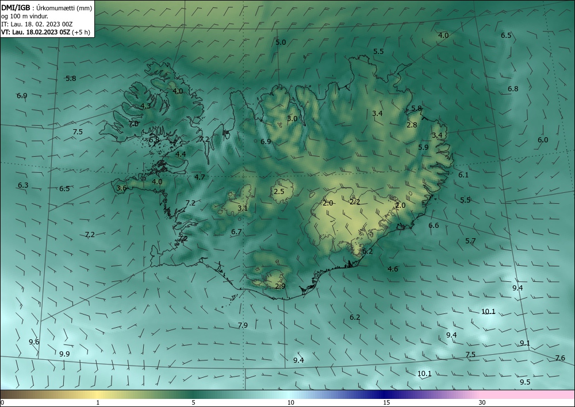The height and width of the screenshot is (407, 575).
Task: Click the map value '7.6'
Action: pos(560,358)
